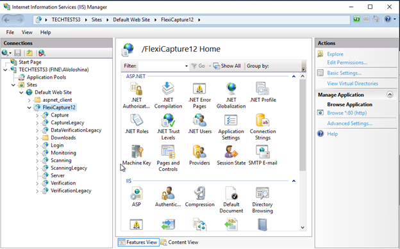
Task: Click the features list vertical scrollbar down arrow
Action: (303, 227)
